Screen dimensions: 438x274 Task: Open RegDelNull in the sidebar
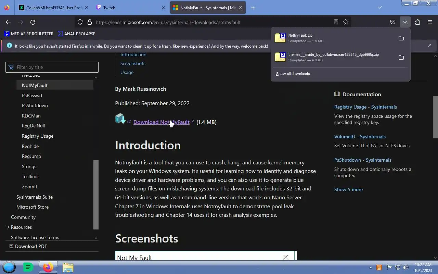click(33, 126)
